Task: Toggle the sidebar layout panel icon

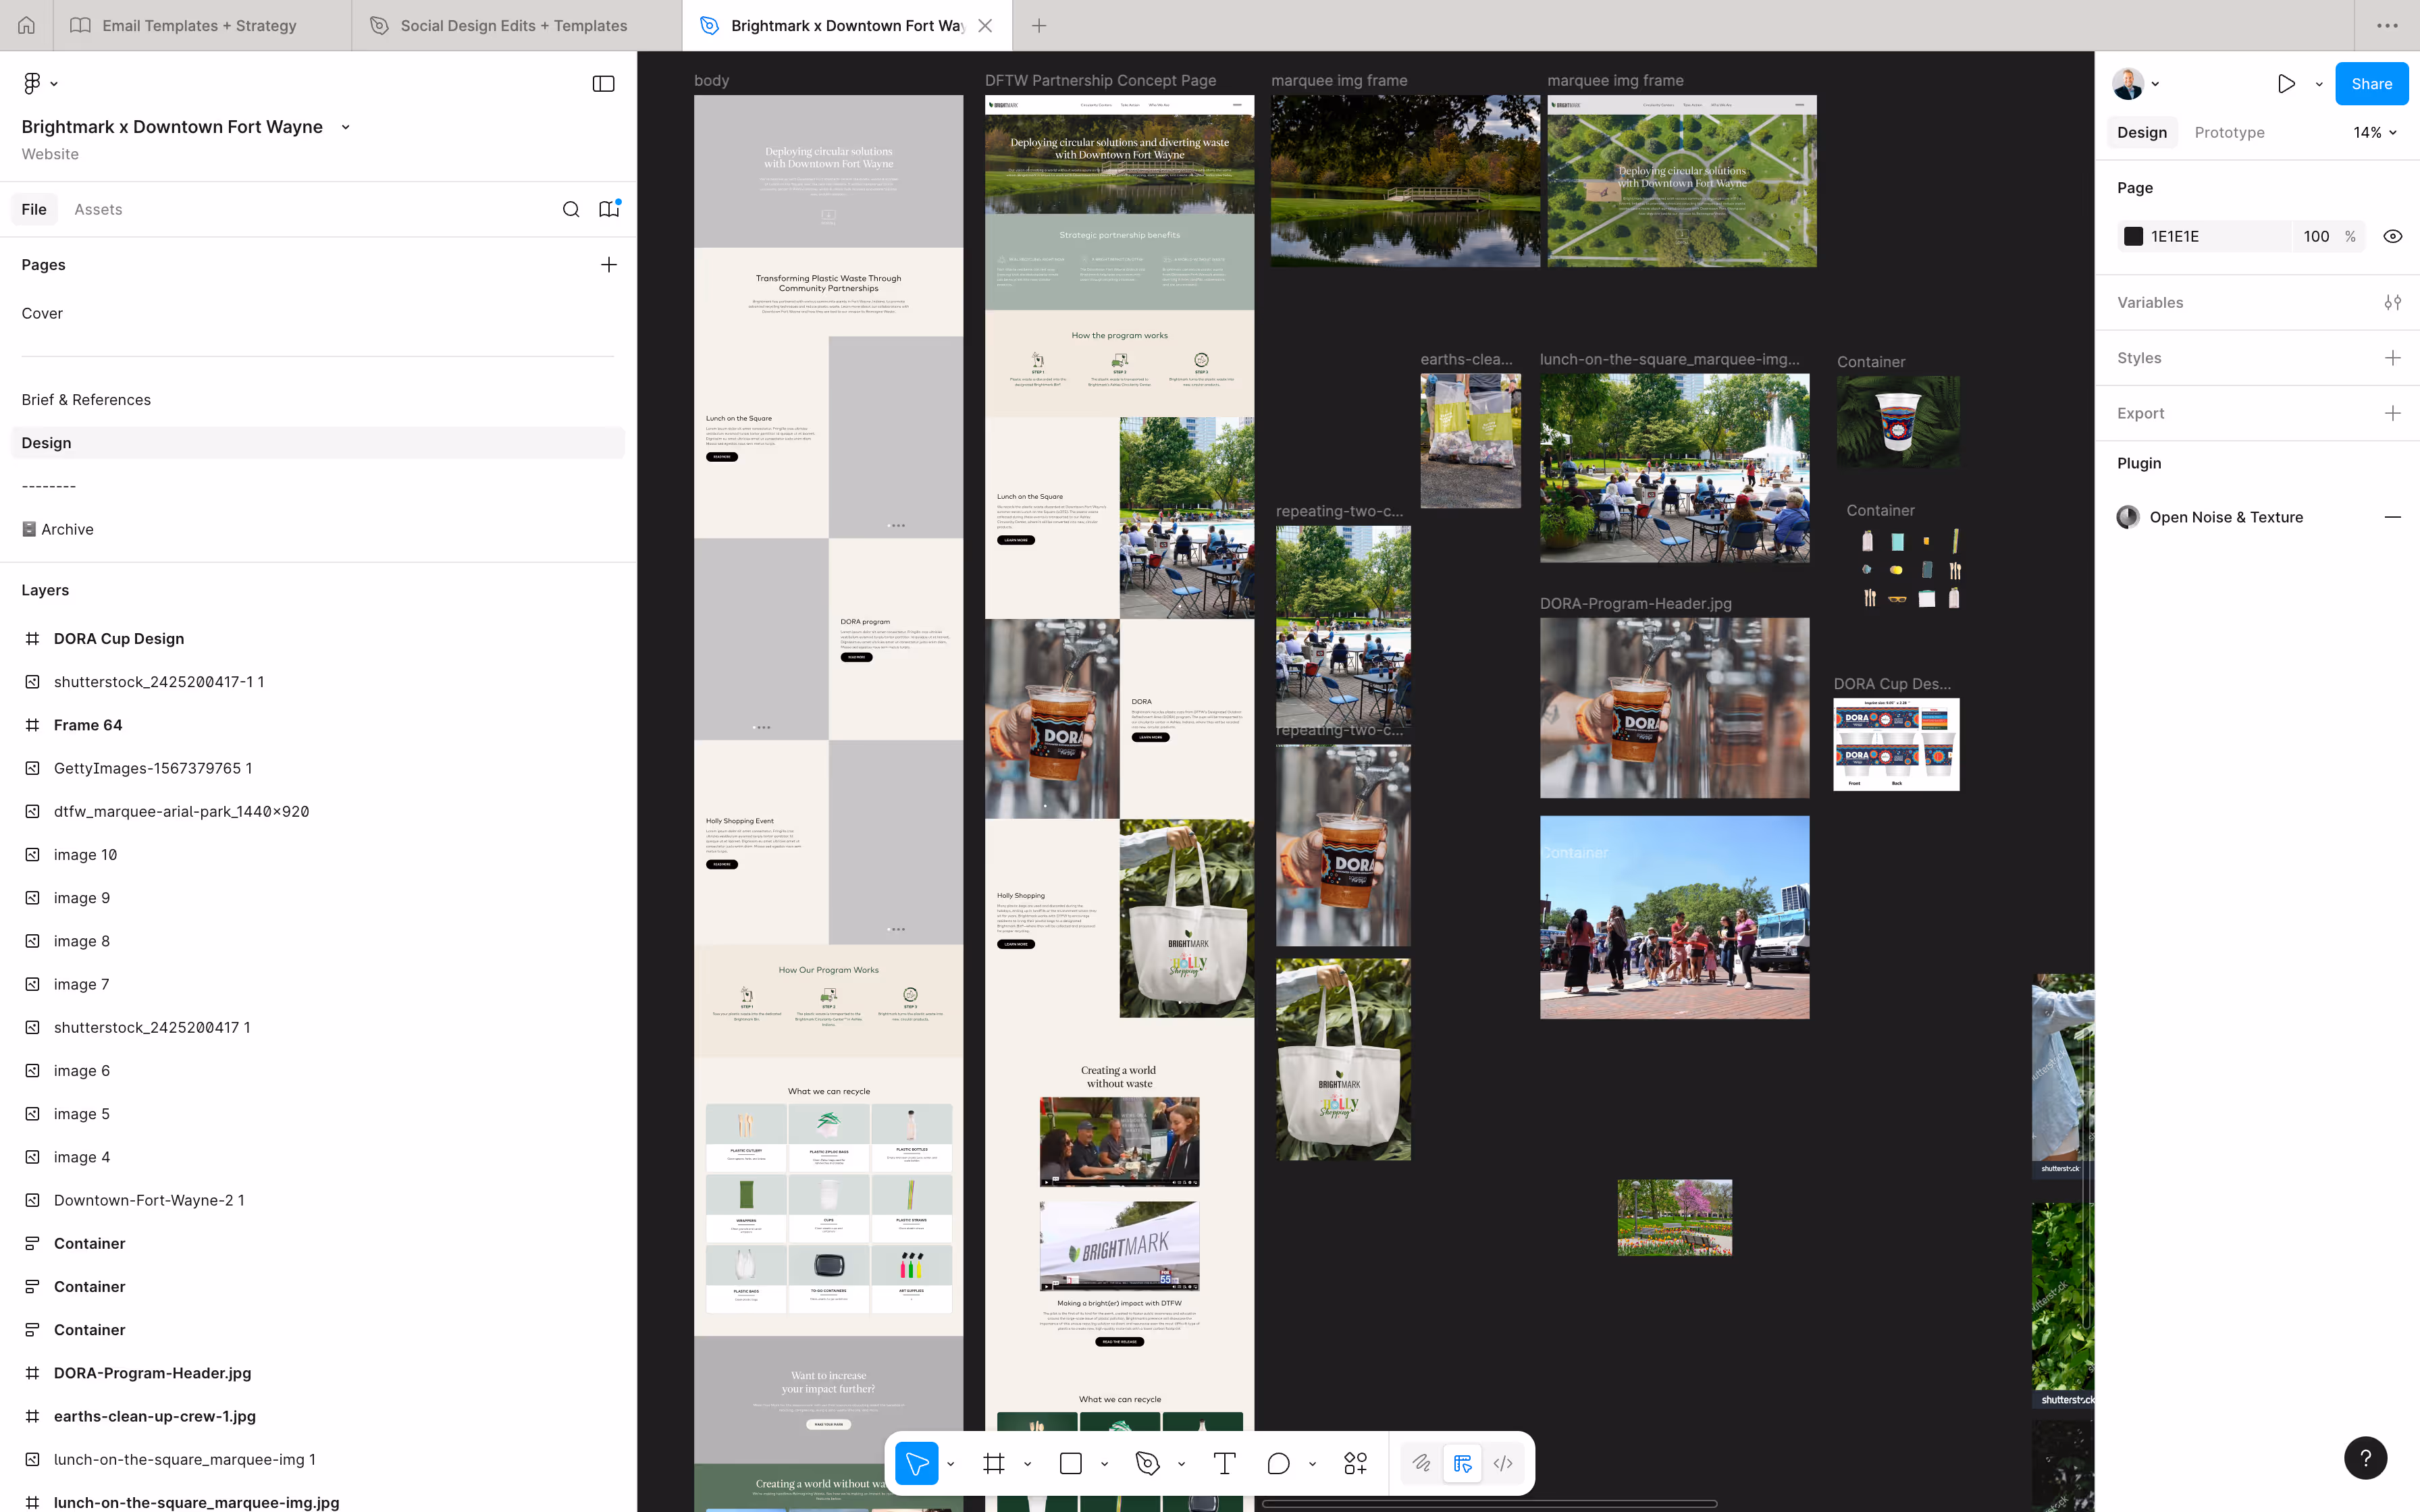Action: 603,84
